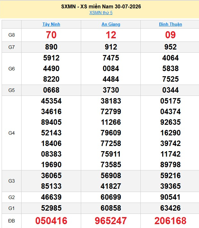Viewport: 199px width, 228px height.
Task: Click Bình Thuận G5 value 0344
Action: click(x=170, y=90)
